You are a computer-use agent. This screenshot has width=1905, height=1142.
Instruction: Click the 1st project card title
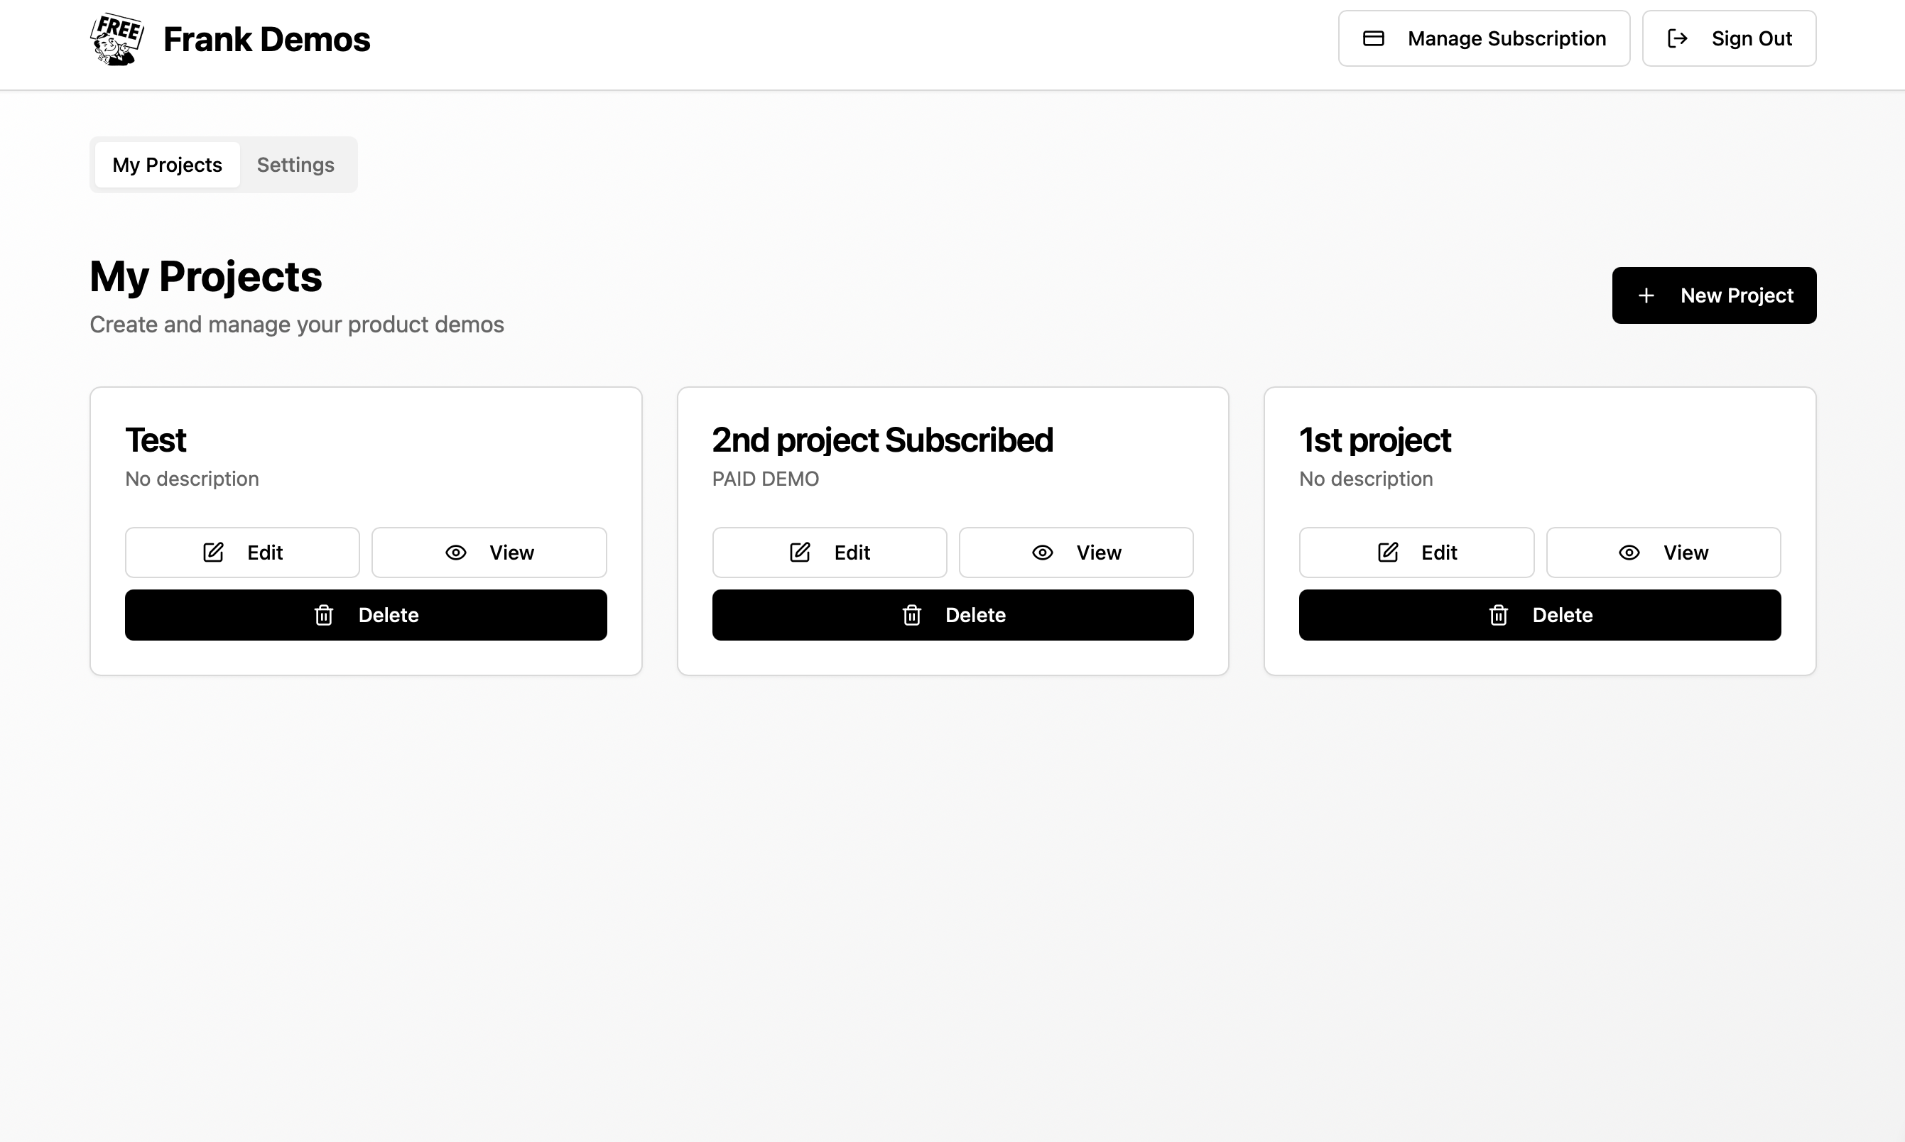click(1375, 440)
